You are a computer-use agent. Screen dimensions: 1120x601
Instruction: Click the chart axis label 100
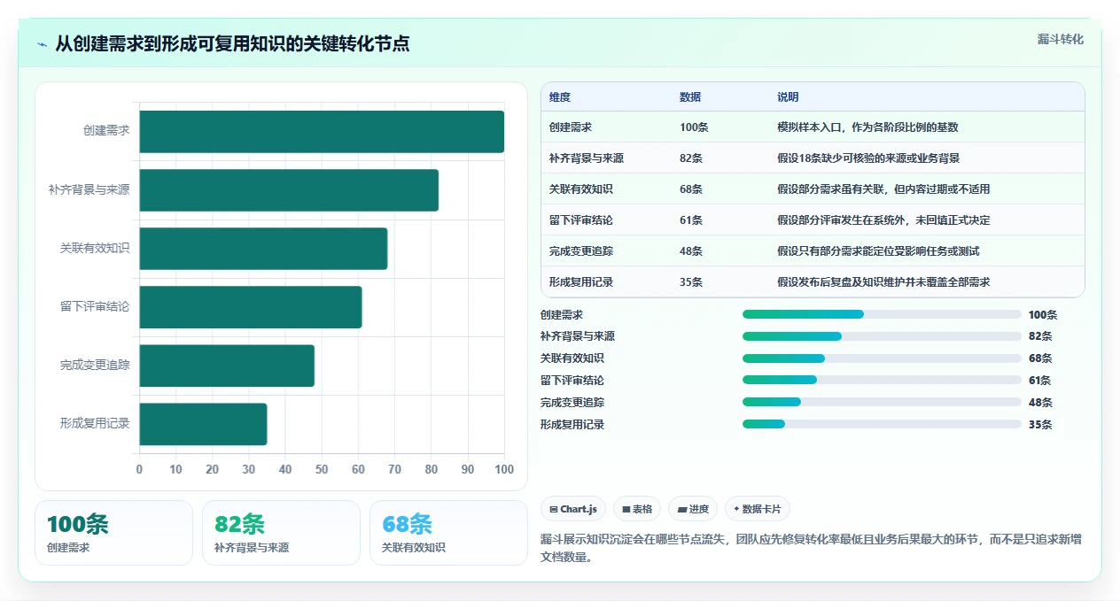click(x=504, y=469)
